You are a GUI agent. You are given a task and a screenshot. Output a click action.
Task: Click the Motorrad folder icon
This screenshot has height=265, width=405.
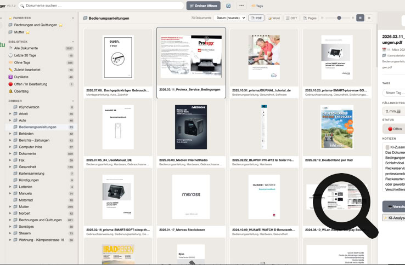click(x=15, y=200)
